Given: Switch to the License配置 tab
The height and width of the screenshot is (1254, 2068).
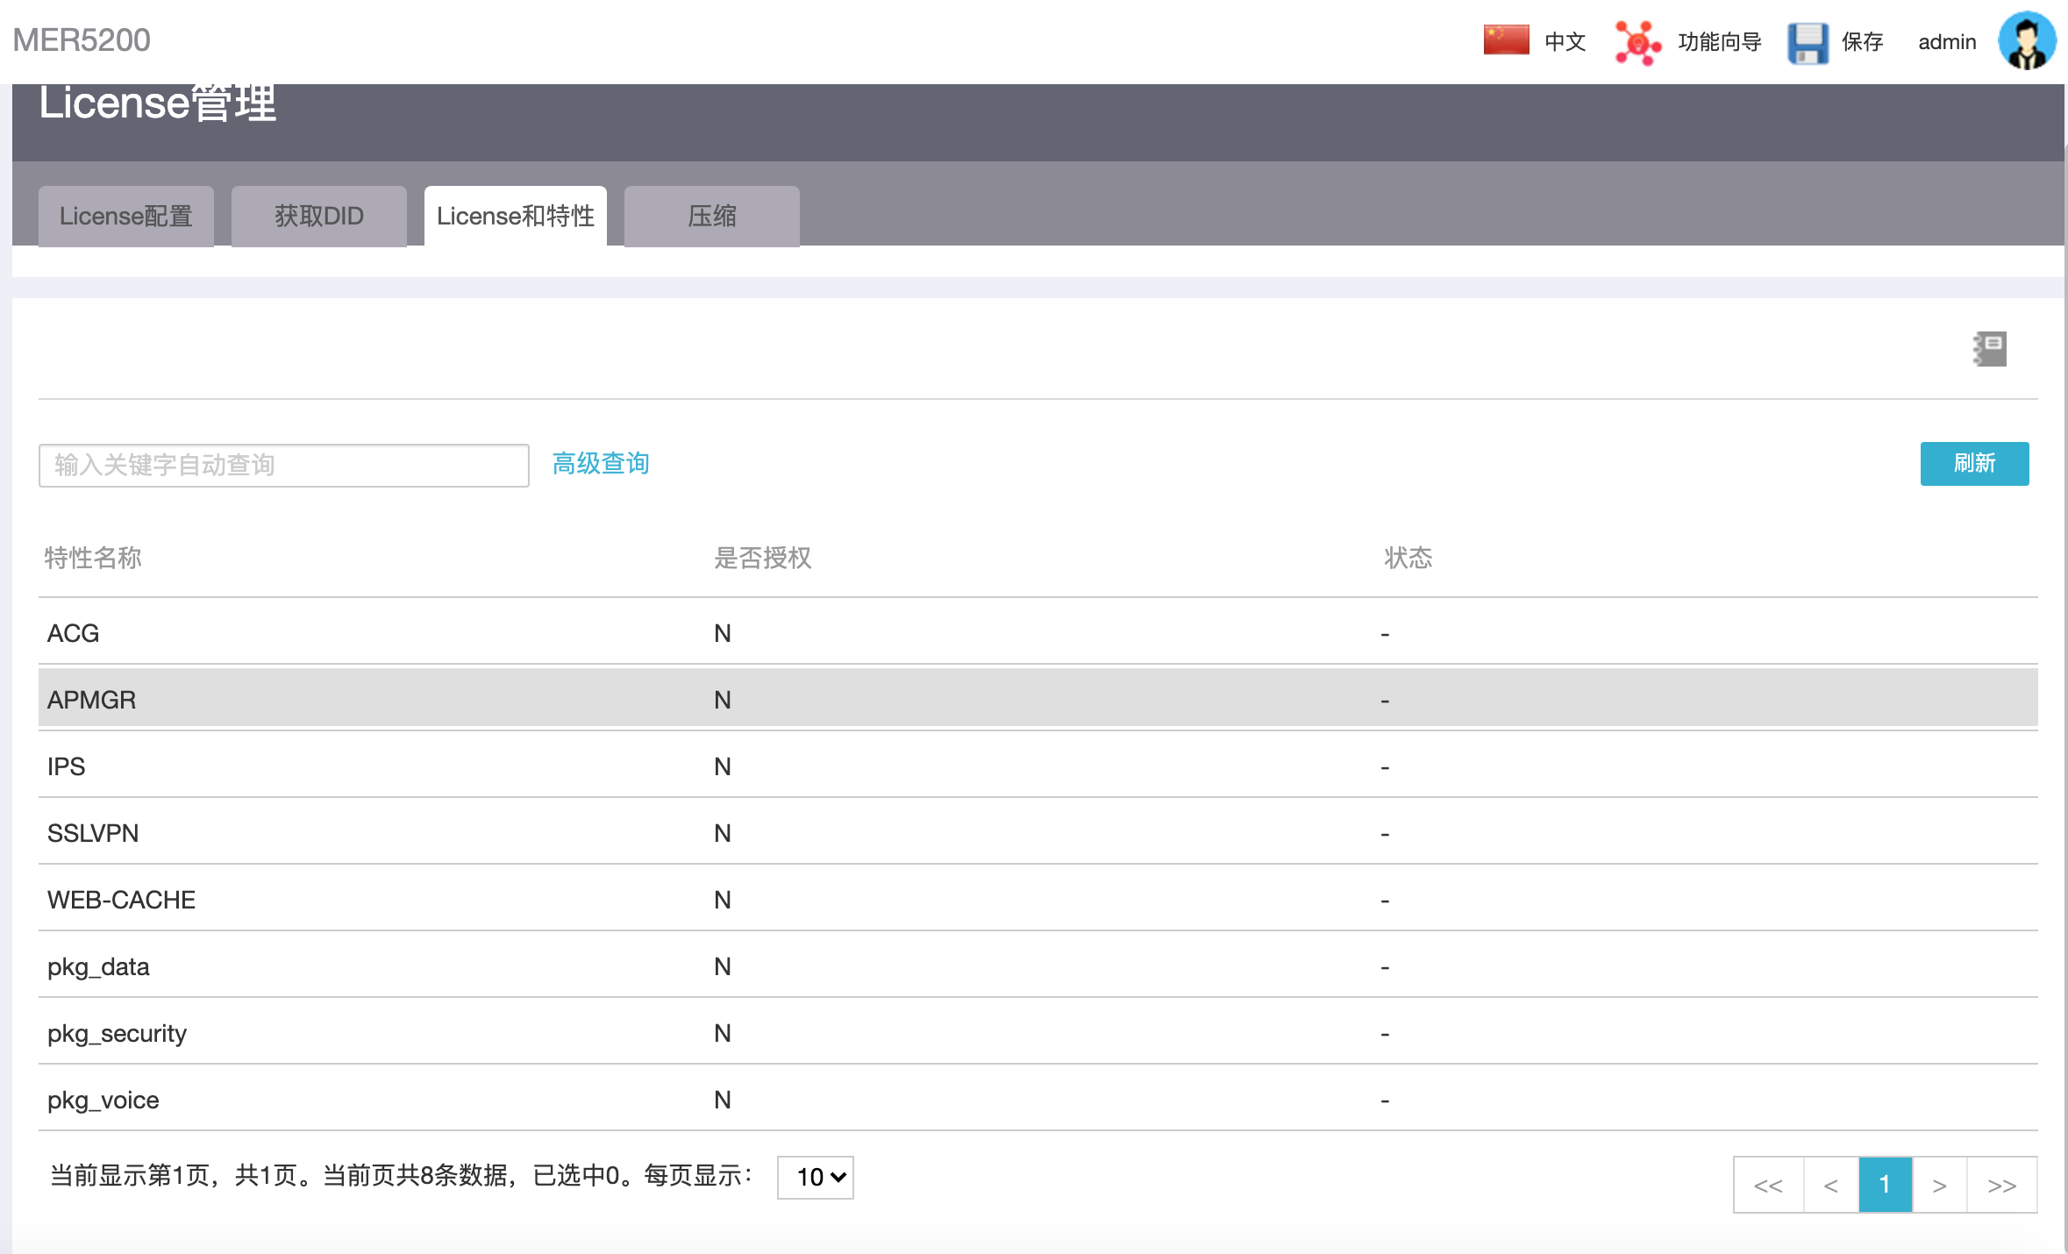Looking at the screenshot, I should tap(126, 216).
